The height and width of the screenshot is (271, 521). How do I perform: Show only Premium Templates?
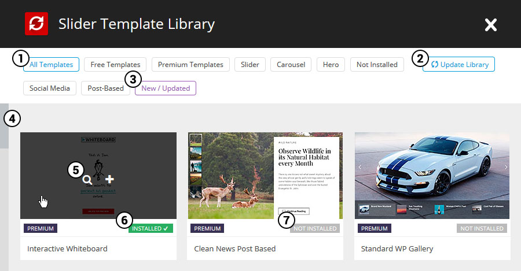(190, 65)
